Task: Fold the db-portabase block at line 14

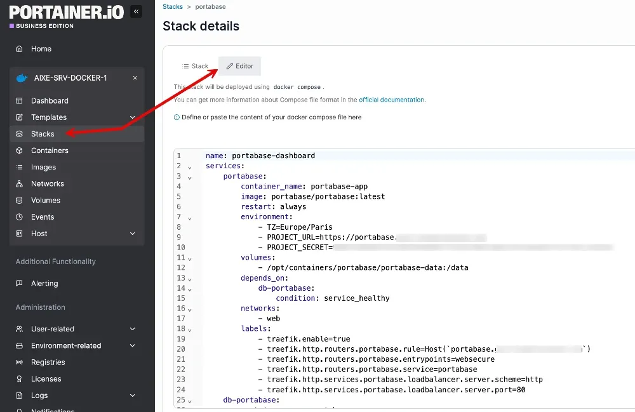Action: (189, 289)
